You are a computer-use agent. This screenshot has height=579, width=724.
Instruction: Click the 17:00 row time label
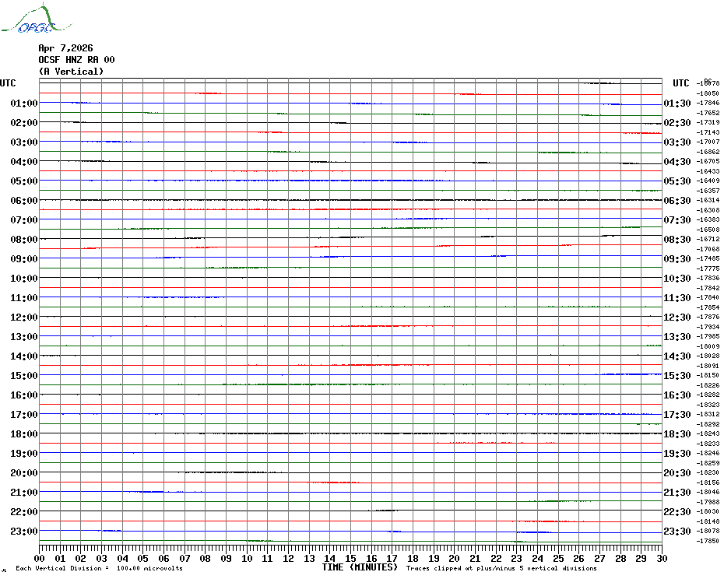click(24, 414)
